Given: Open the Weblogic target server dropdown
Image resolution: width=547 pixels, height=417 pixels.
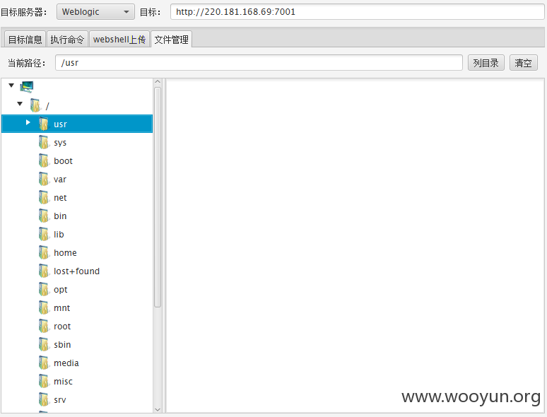Looking at the screenshot, I should [x=95, y=12].
